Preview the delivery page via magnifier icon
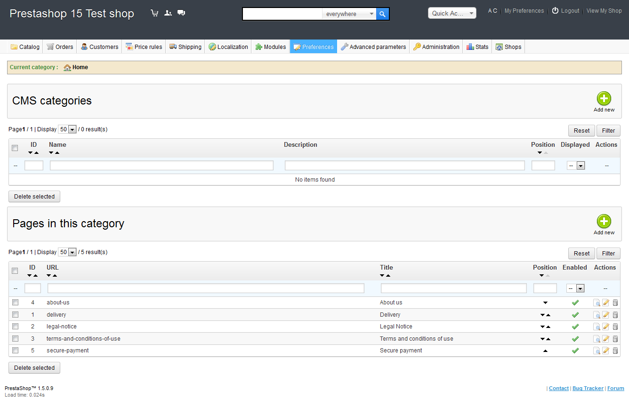 click(597, 315)
